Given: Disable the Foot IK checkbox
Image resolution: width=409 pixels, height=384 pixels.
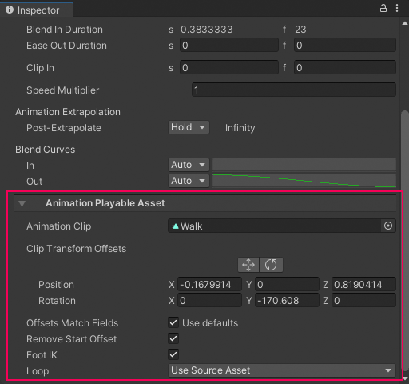Looking at the screenshot, I should click(173, 354).
